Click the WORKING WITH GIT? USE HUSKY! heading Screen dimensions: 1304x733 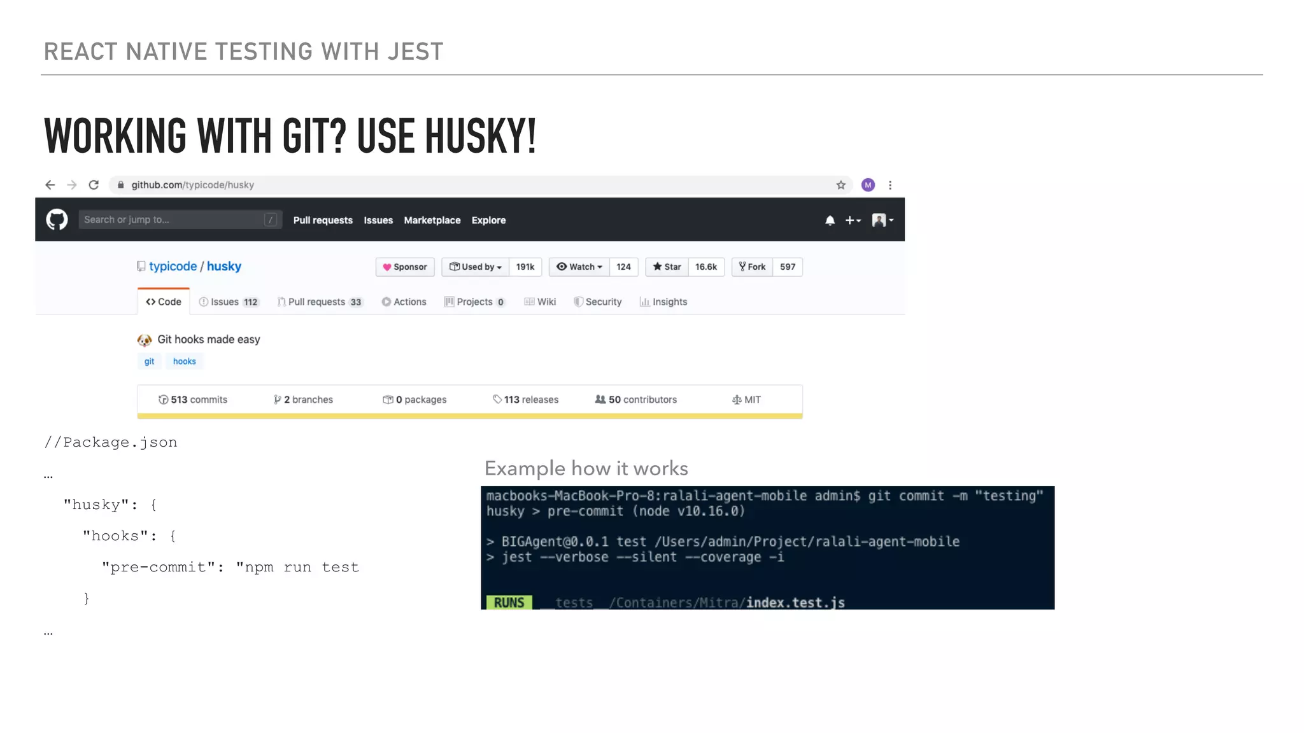(x=290, y=136)
